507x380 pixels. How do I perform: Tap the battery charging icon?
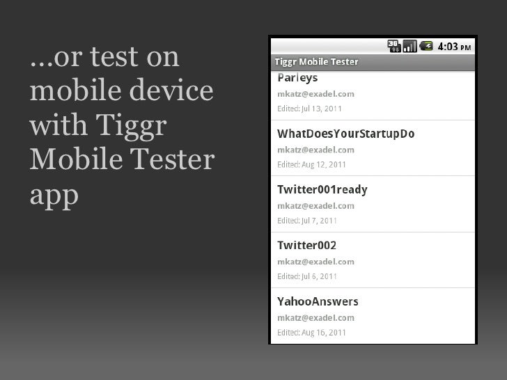point(426,46)
